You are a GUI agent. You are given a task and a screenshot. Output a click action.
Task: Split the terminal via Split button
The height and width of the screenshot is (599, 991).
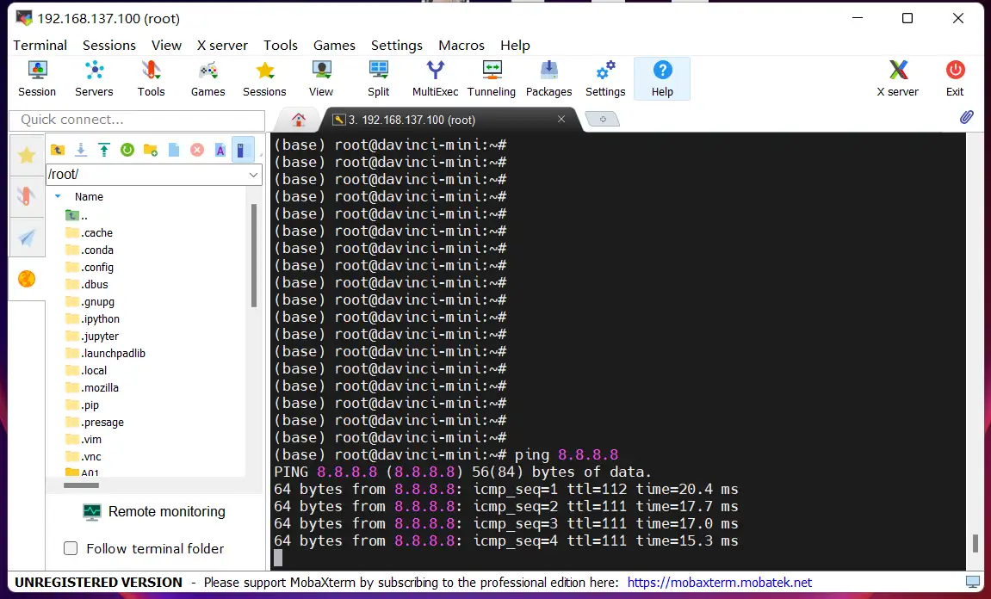pos(379,78)
